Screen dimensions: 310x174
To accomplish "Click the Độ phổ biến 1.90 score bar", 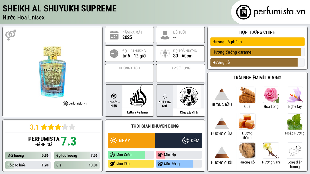I will coord(28,165).
